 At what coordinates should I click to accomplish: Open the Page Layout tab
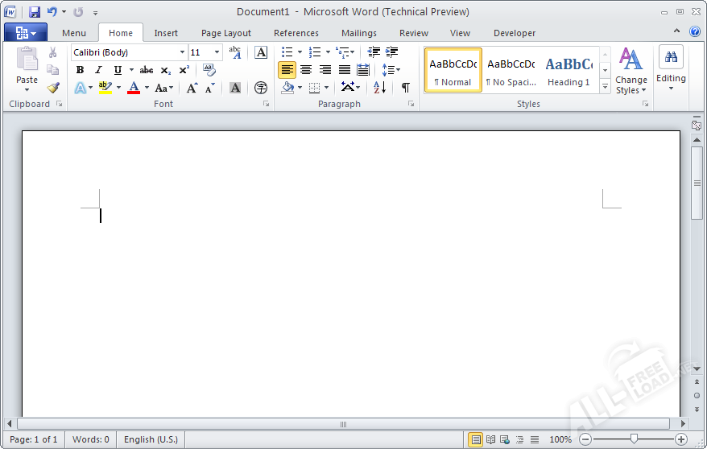pyautogui.click(x=225, y=33)
